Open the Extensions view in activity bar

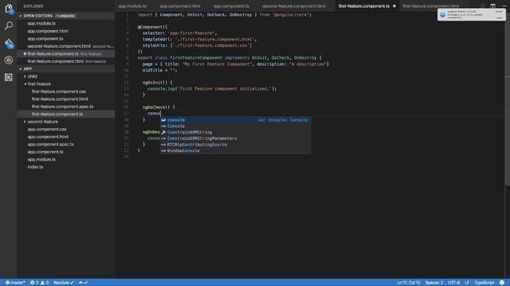pyautogui.click(x=9, y=77)
